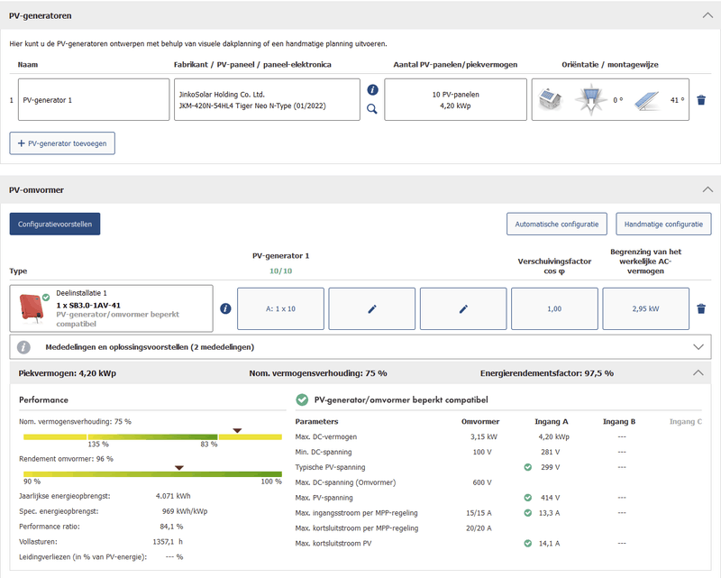Collapse the PV-omvormer section
This screenshot has height=578, width=721.
[x=707, y=189]
